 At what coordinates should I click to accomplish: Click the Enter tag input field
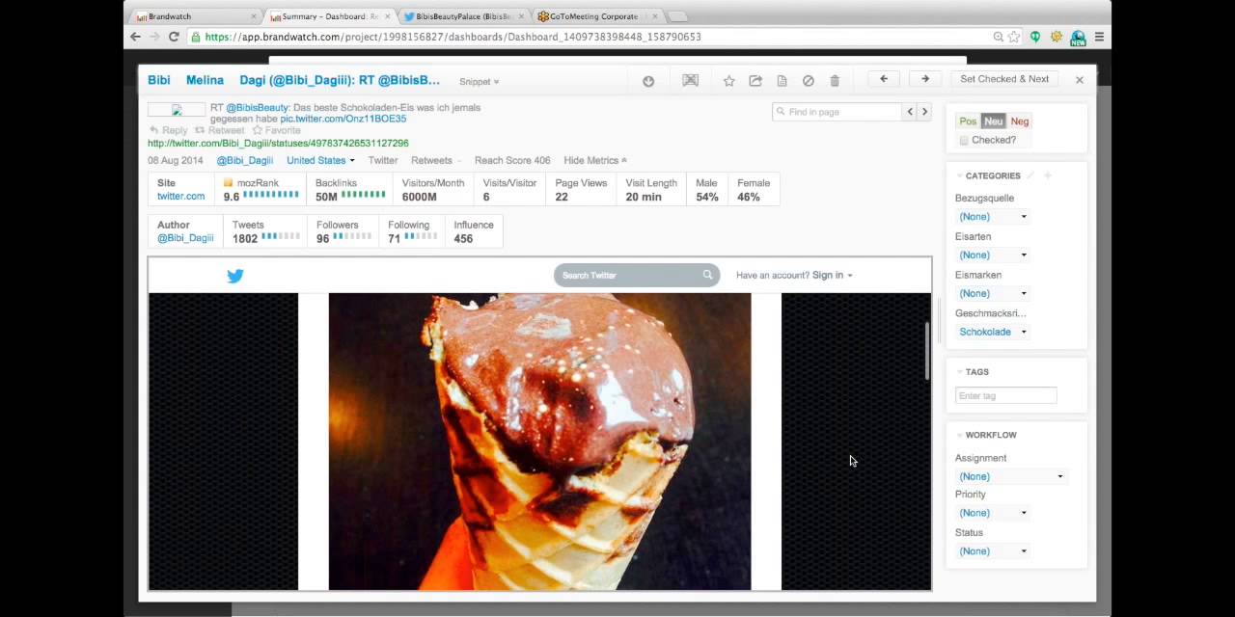tap(1006, 395)
